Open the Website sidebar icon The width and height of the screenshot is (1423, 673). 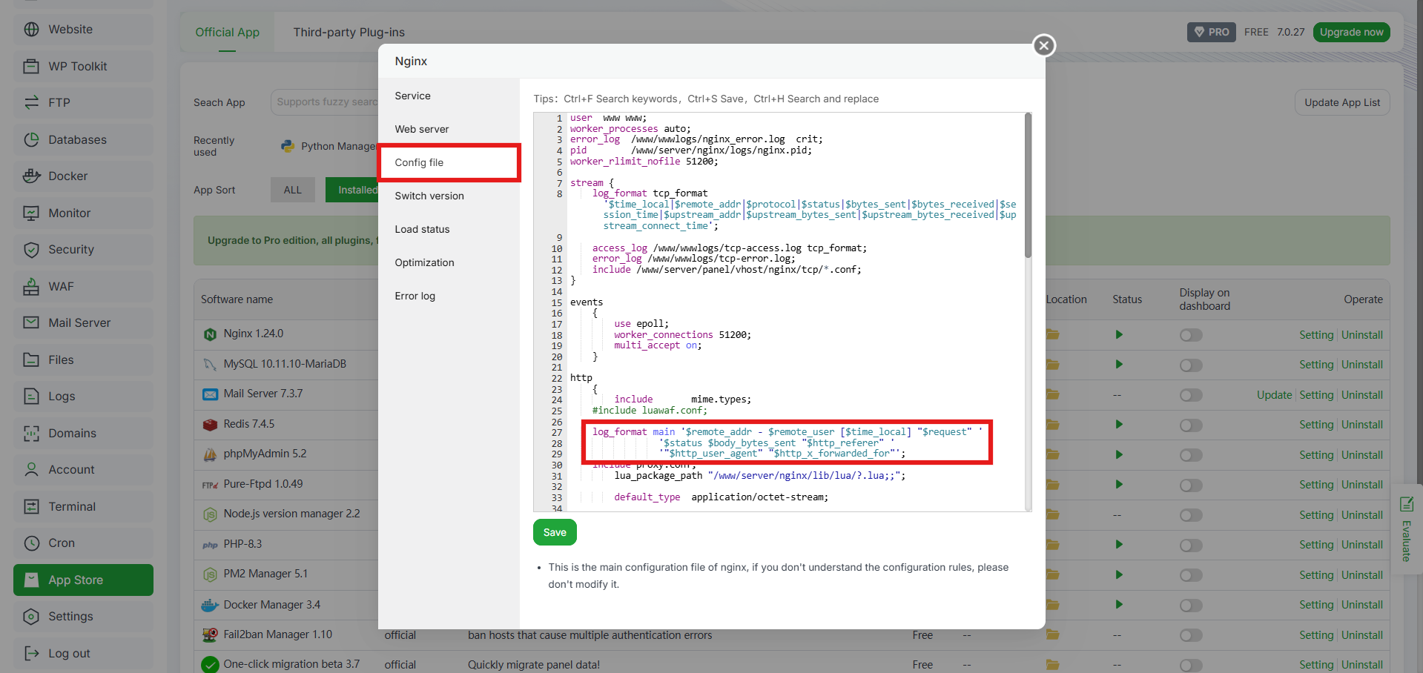(31, 30)
